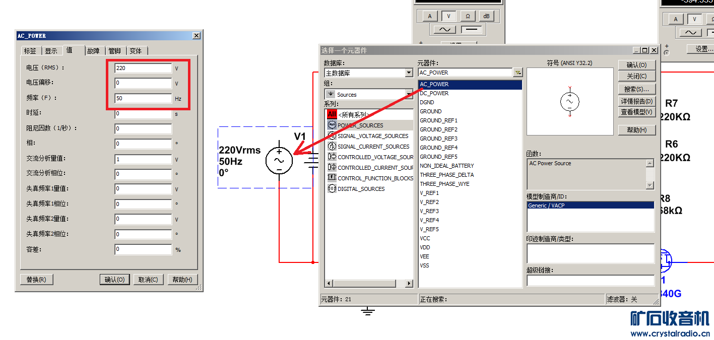
Task: Switch to the 值 tab in AC_POWER dialog
Action: (70, 50)
